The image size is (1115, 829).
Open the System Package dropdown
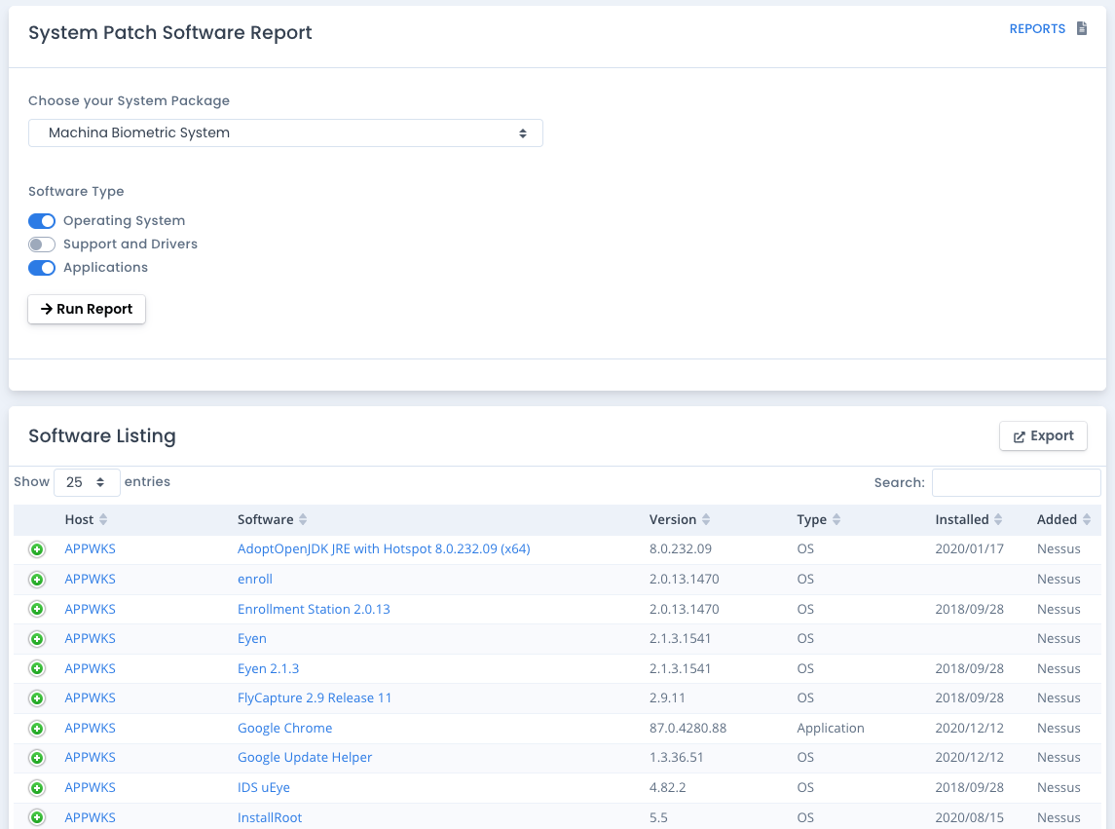coord(285,133)
